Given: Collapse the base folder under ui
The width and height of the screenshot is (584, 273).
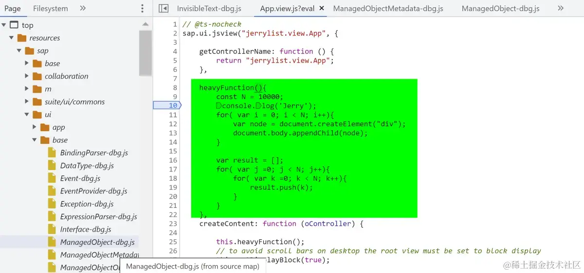Looking at the screenshot, I should point(35,140).
